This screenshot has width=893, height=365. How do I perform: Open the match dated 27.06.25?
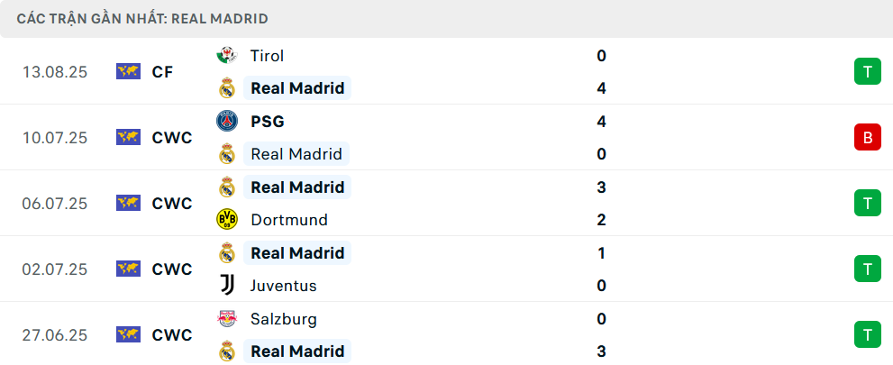tap(446, 335)
